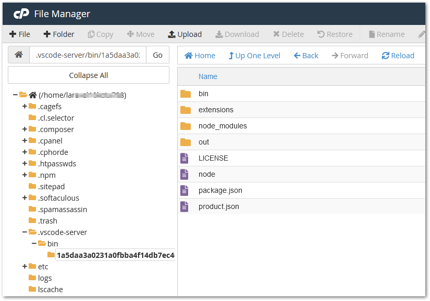Expand the .npm folder node
The height and width of the screenshot is (301, 430).
tap(24, 175)
